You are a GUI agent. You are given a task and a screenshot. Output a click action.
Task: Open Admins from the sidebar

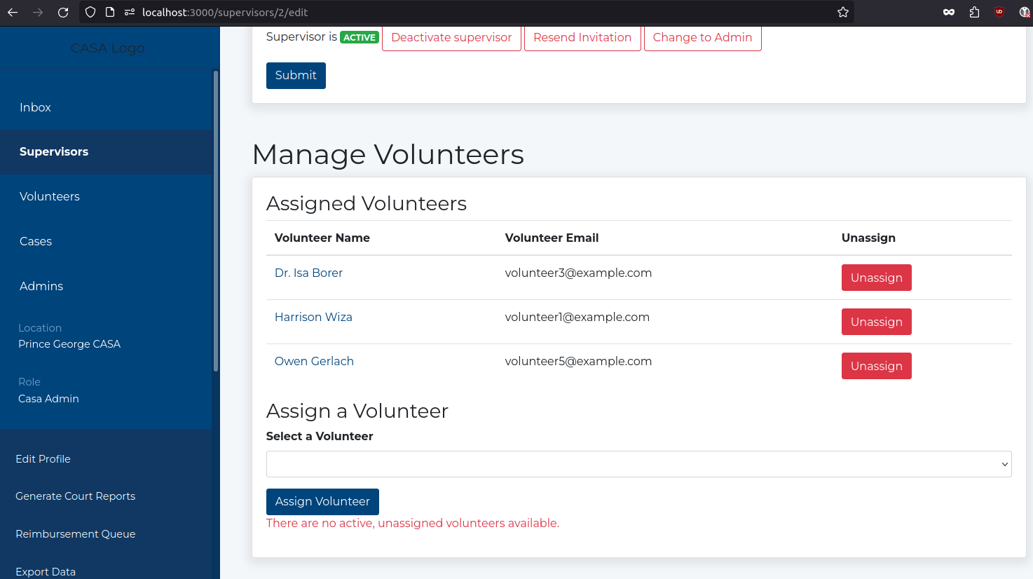point(41,286)
